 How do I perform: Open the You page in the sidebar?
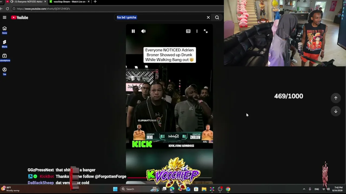coord(5,71)
